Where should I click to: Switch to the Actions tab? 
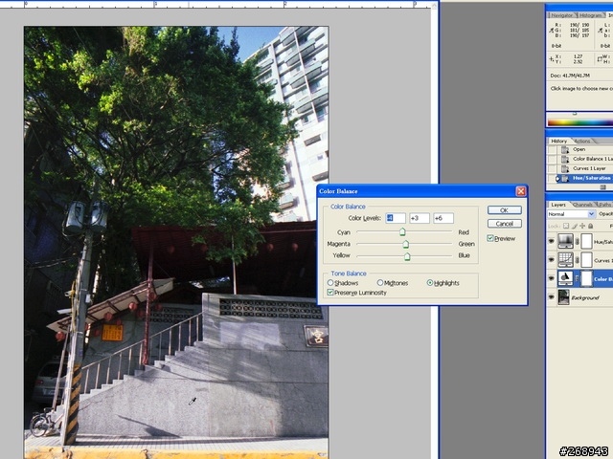[x=582, y=141]
